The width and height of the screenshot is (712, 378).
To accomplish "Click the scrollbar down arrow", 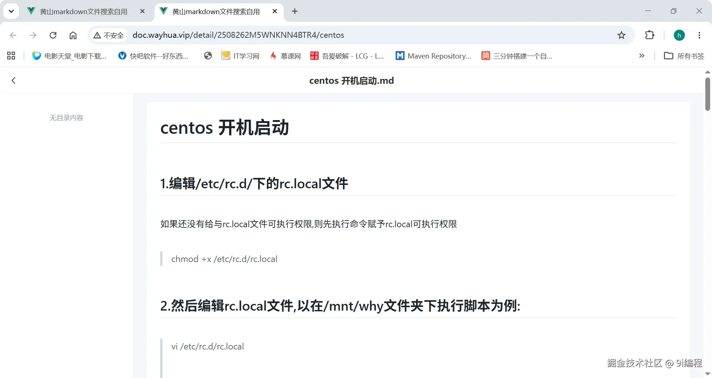I will [708, 374].
